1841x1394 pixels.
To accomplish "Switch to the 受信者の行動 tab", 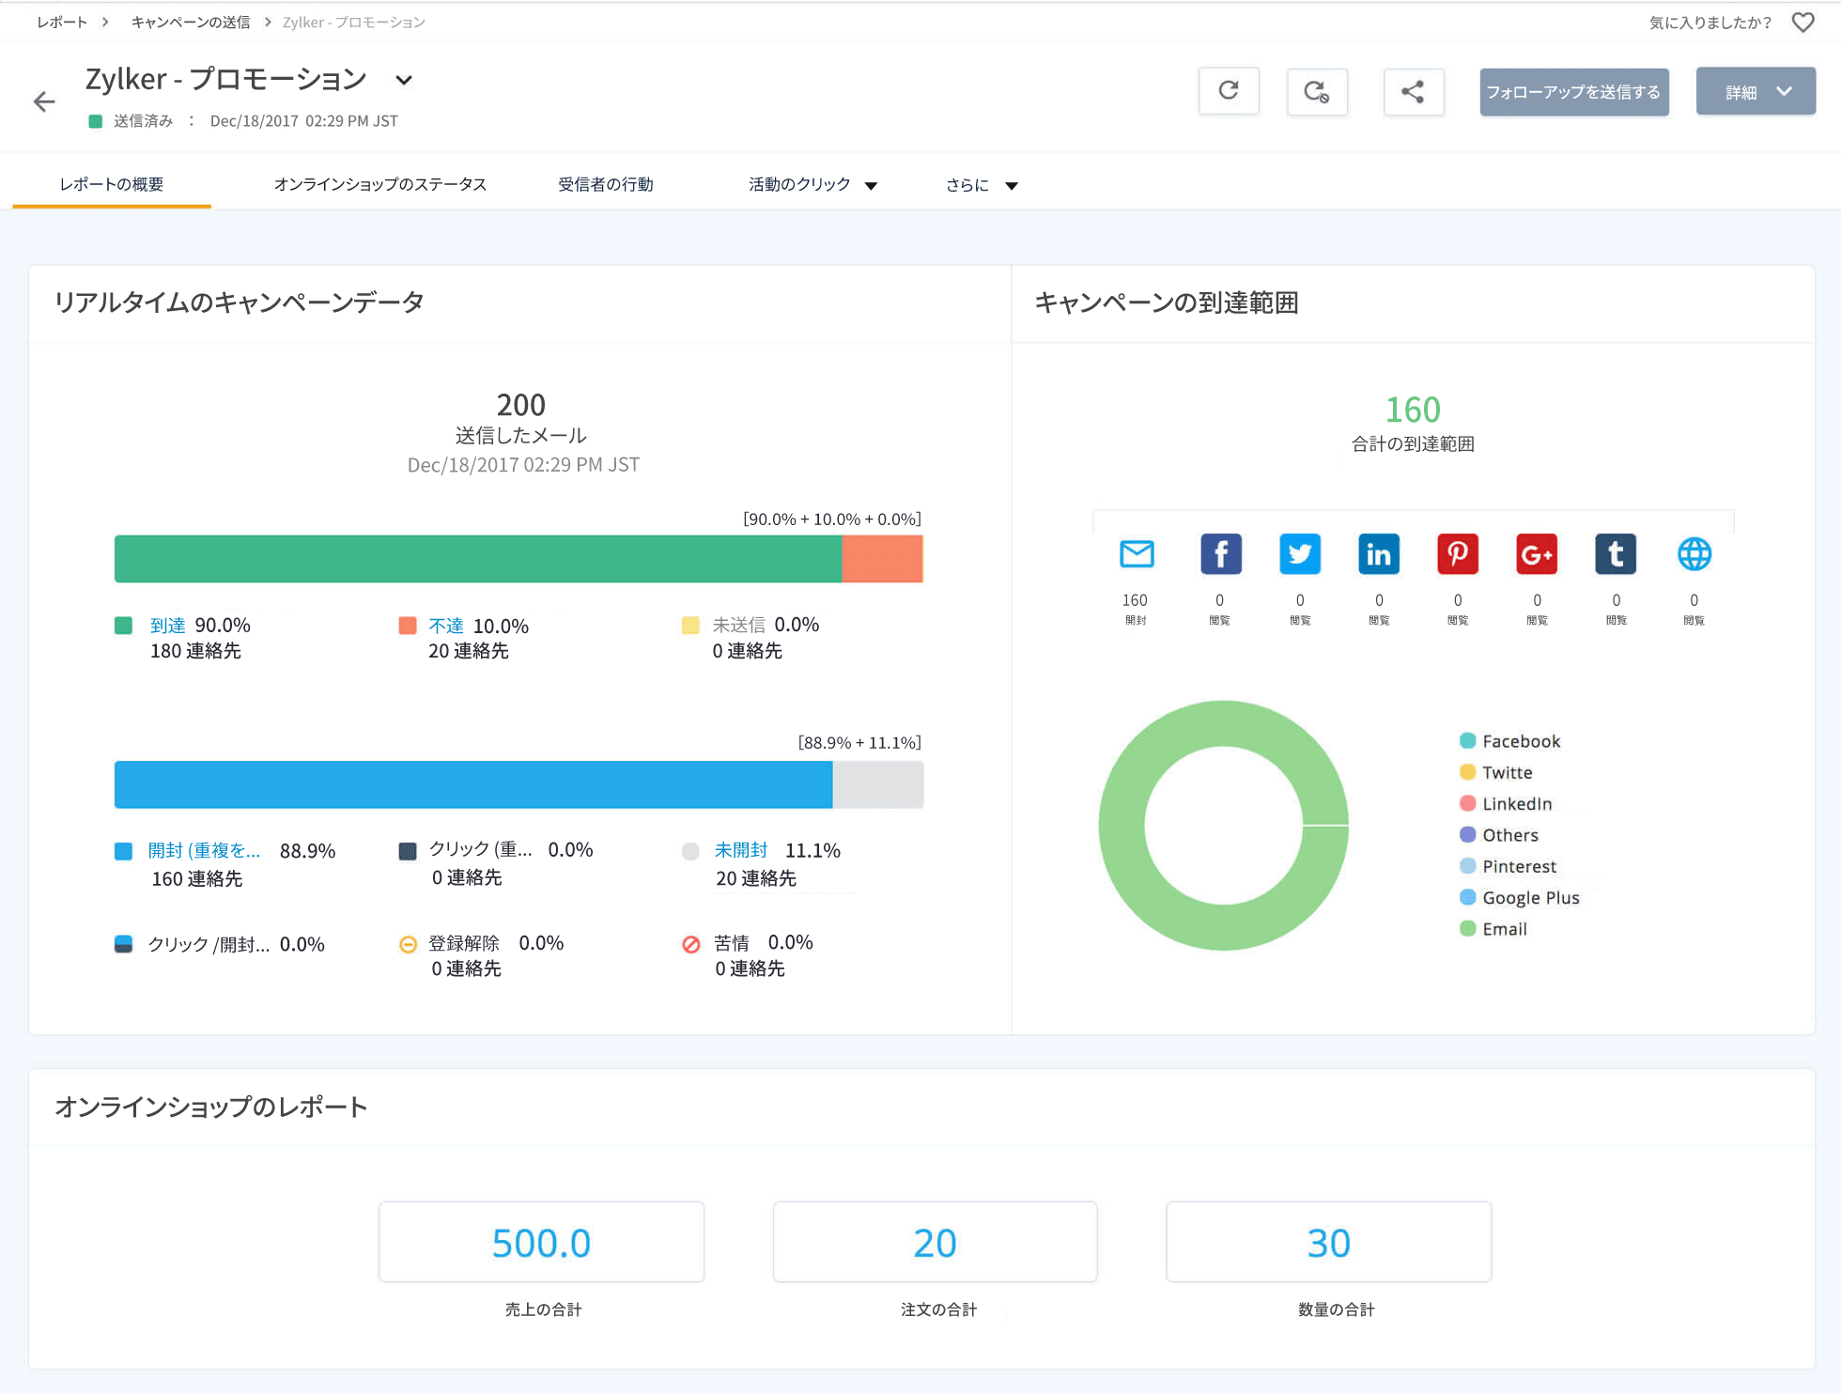I will coord(606,184).
